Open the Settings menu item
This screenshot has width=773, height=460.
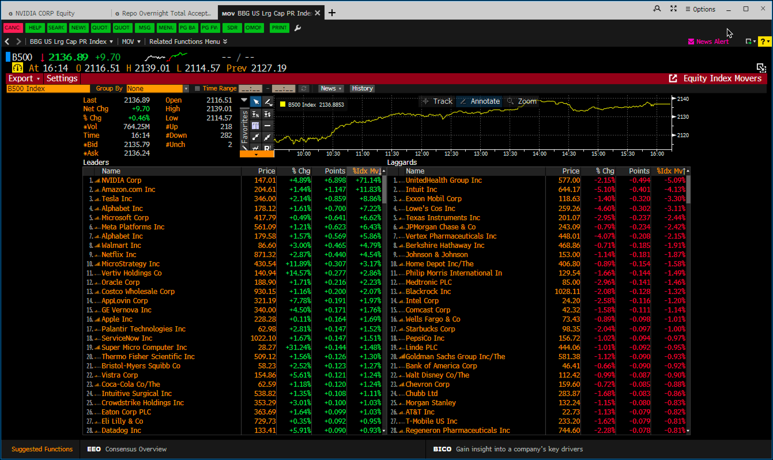coord(62,78)
